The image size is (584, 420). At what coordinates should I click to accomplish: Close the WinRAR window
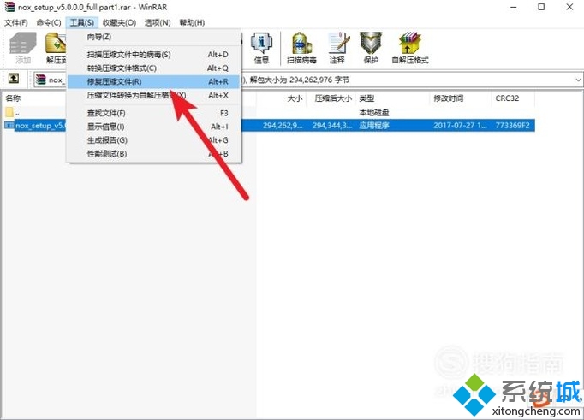click(569, 7)
